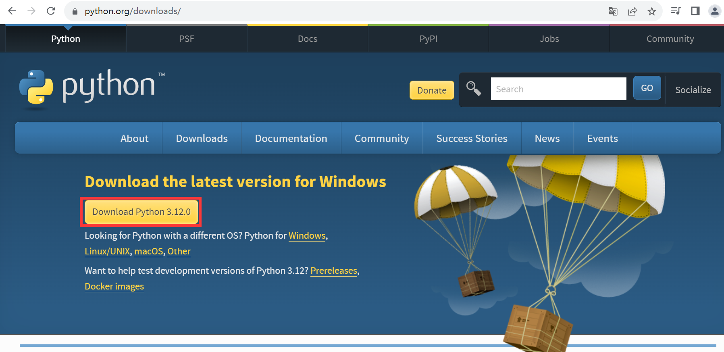Switch to the Jobs top tab

[549, 39]
